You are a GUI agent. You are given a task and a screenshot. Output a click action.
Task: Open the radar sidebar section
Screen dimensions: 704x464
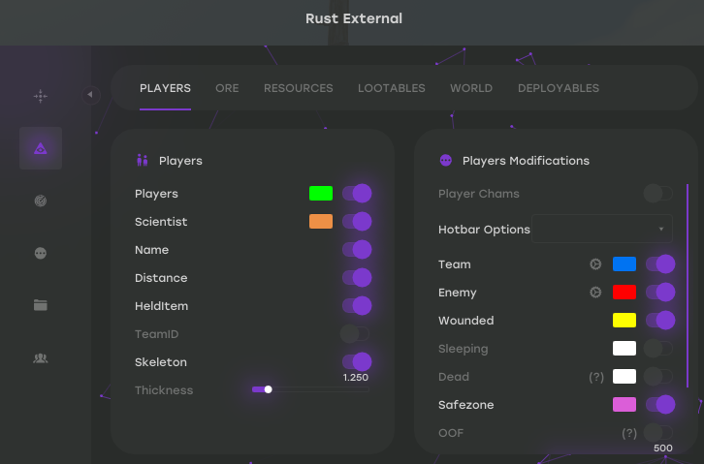[x=40, y=201]
